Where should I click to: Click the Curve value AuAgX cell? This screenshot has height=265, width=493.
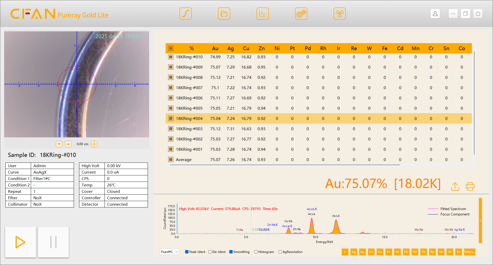pyautogui.click(x=52, y=172)
